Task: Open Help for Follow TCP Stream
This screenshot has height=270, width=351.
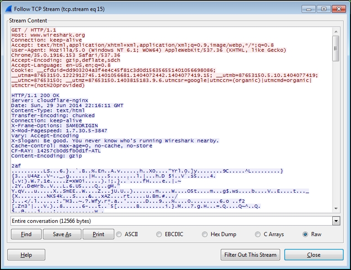Action: [x=26, y=255]
